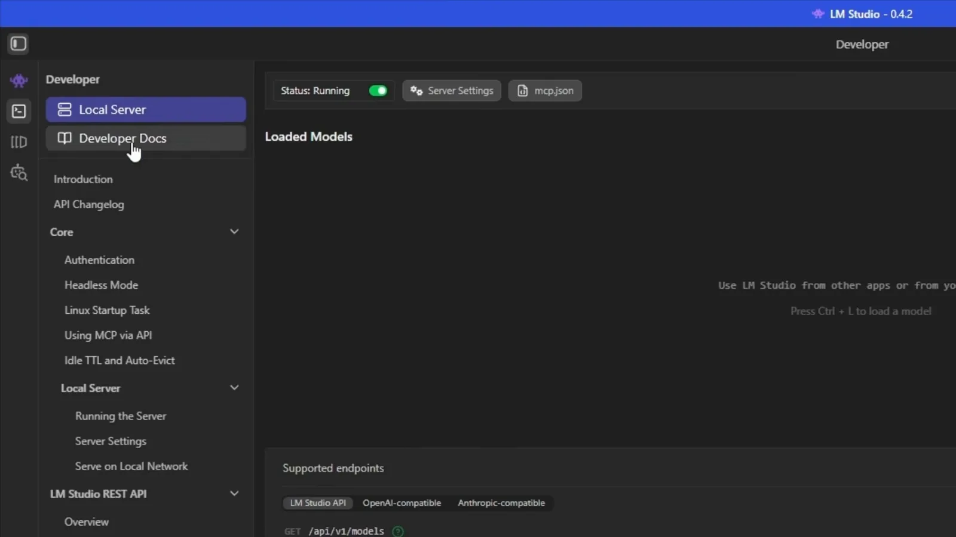Open Server Settings docs page in tree
This screenshot has width=956, height=537.
(x=111, y=441)
